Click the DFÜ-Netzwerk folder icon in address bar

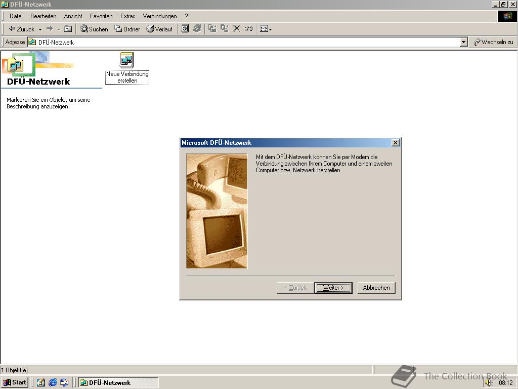point(32,42)
